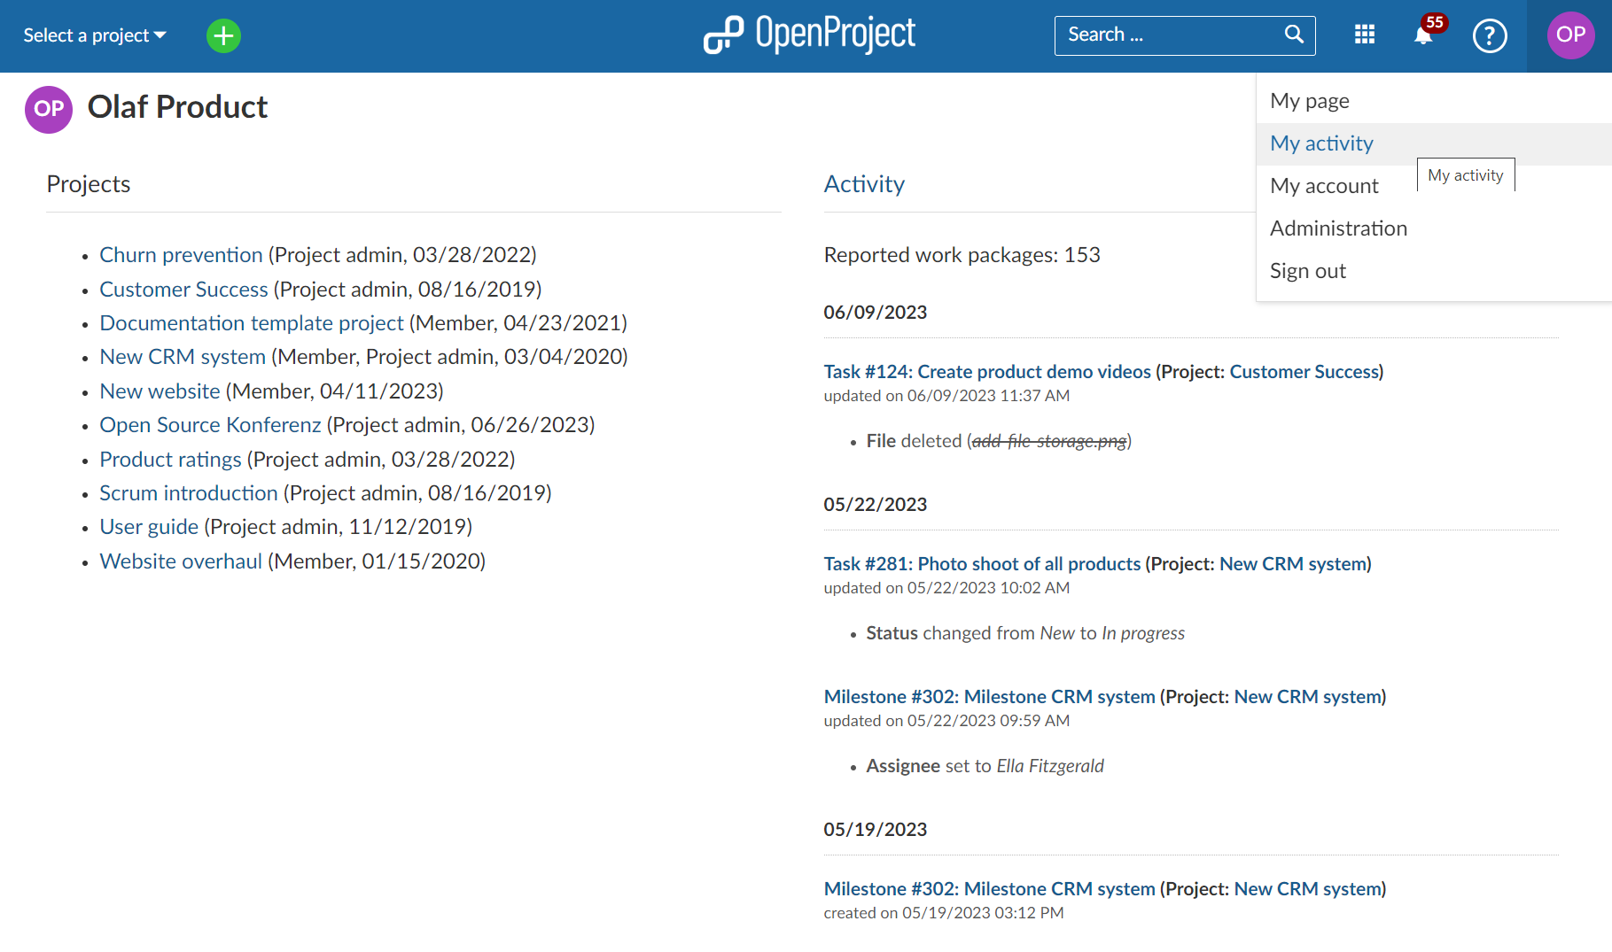Click the OP user avatar in header
Screen dimensions: 1612x952
pos(1570,35)
